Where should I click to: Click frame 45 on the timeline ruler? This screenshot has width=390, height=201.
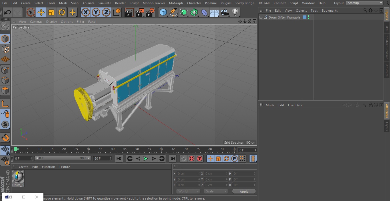coord(125,149)
